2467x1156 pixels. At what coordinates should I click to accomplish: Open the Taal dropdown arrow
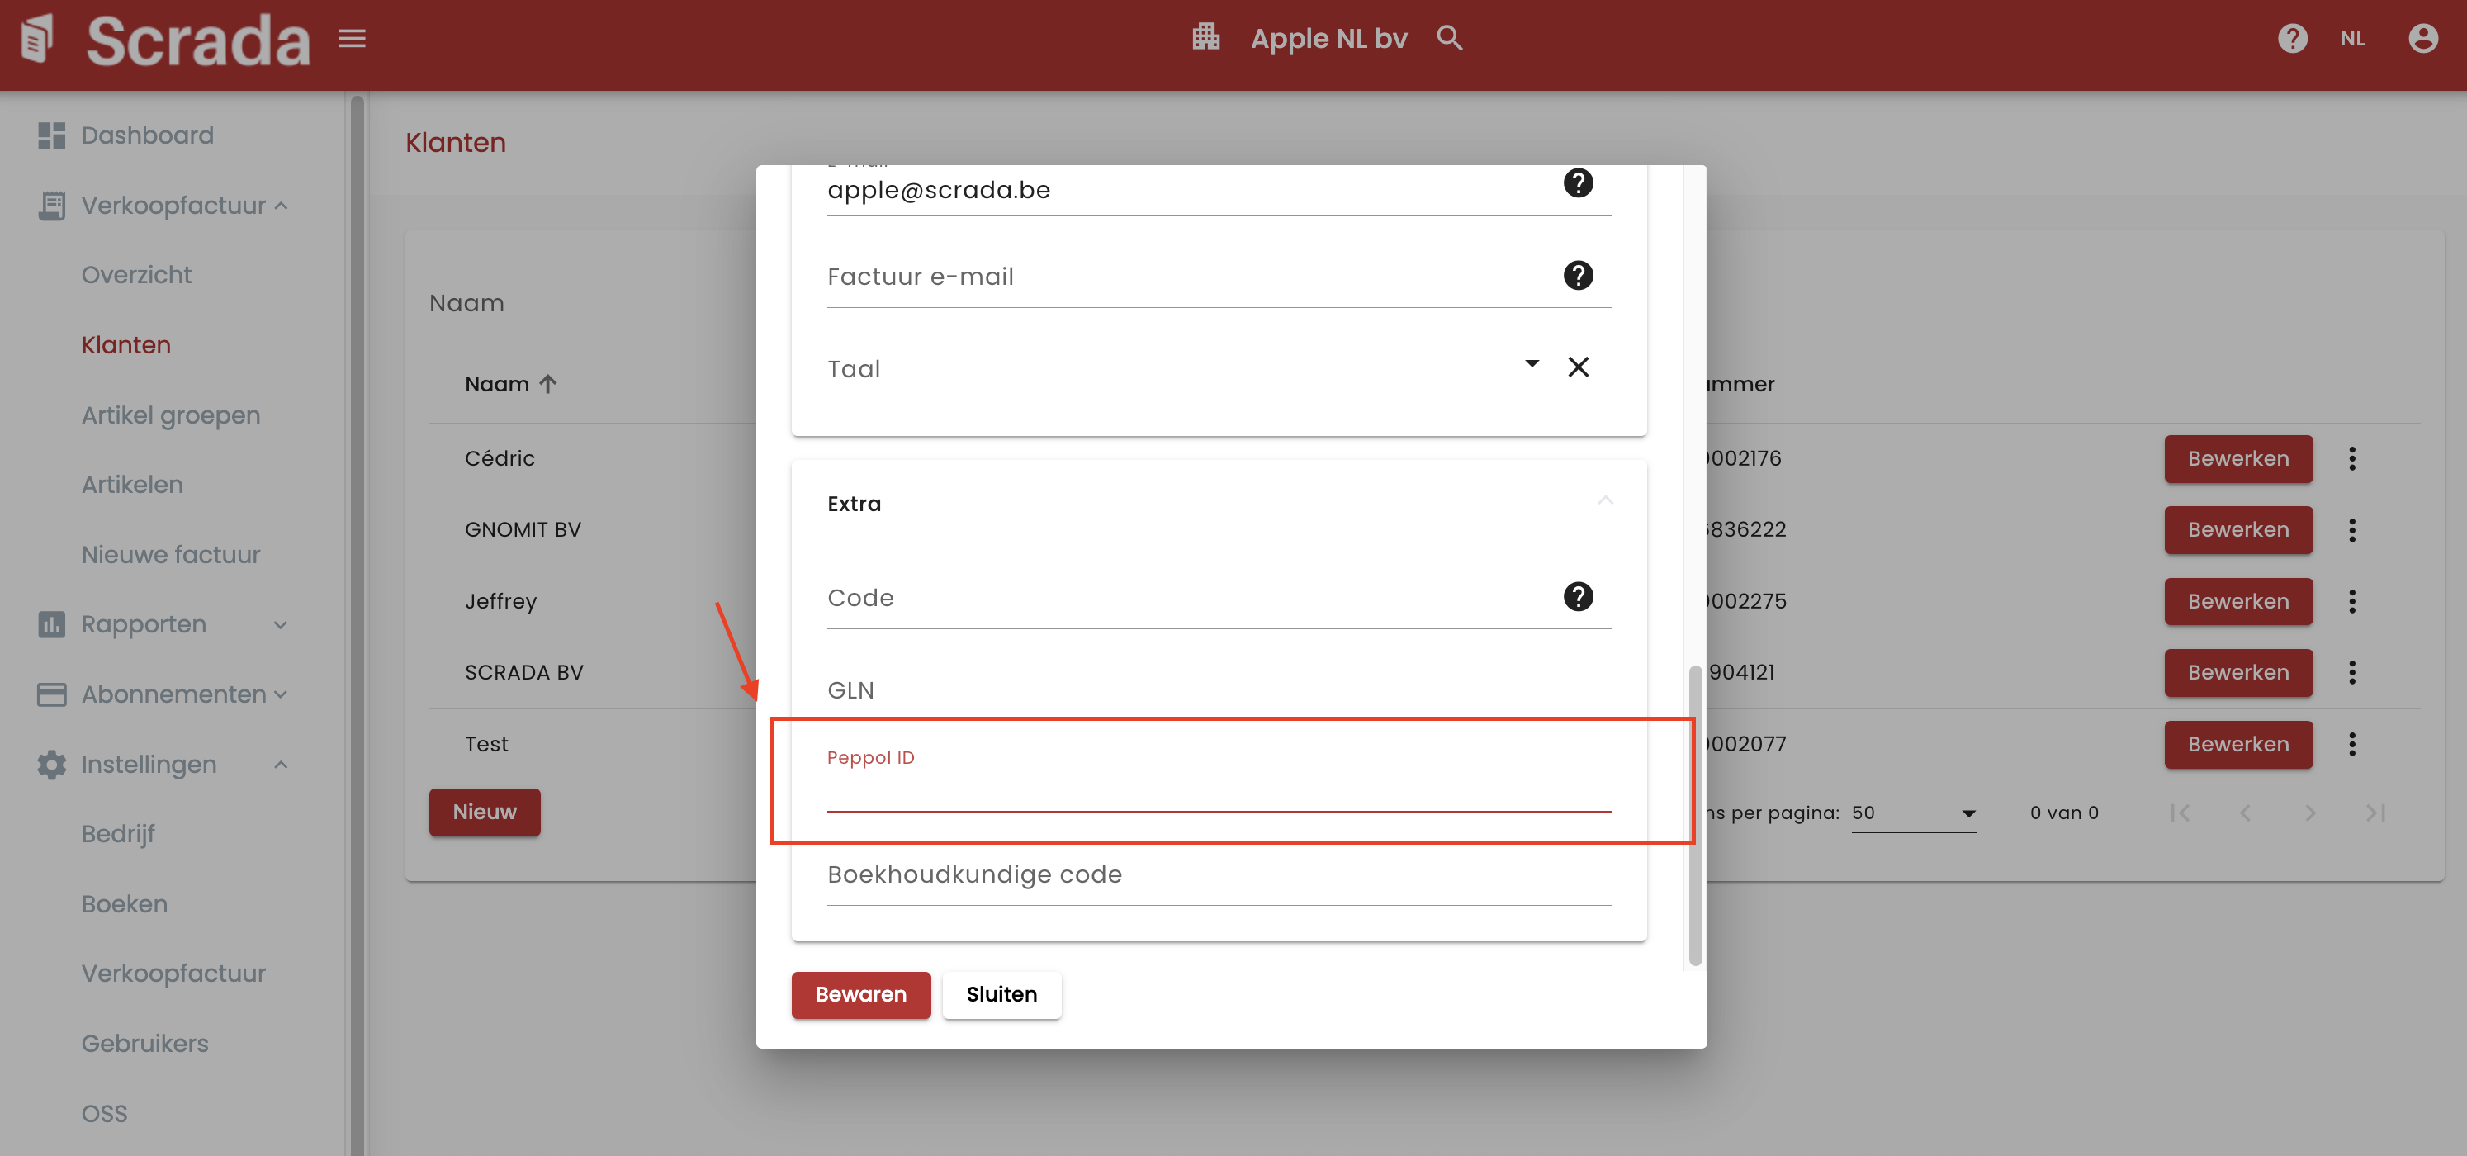point(1532,364)
